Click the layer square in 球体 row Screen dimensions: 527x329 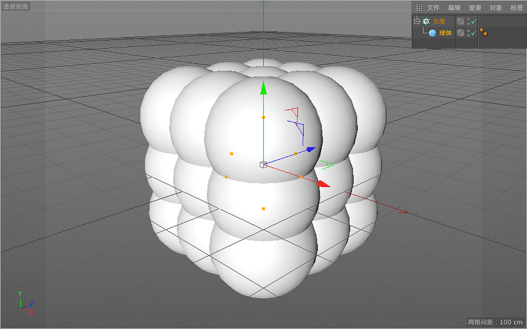461,32
